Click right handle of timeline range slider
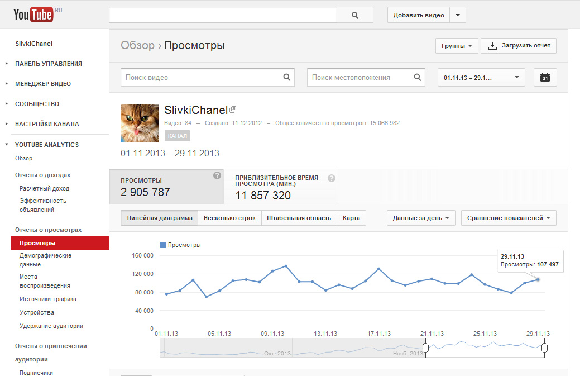580x376 pixels. point(544,348)
